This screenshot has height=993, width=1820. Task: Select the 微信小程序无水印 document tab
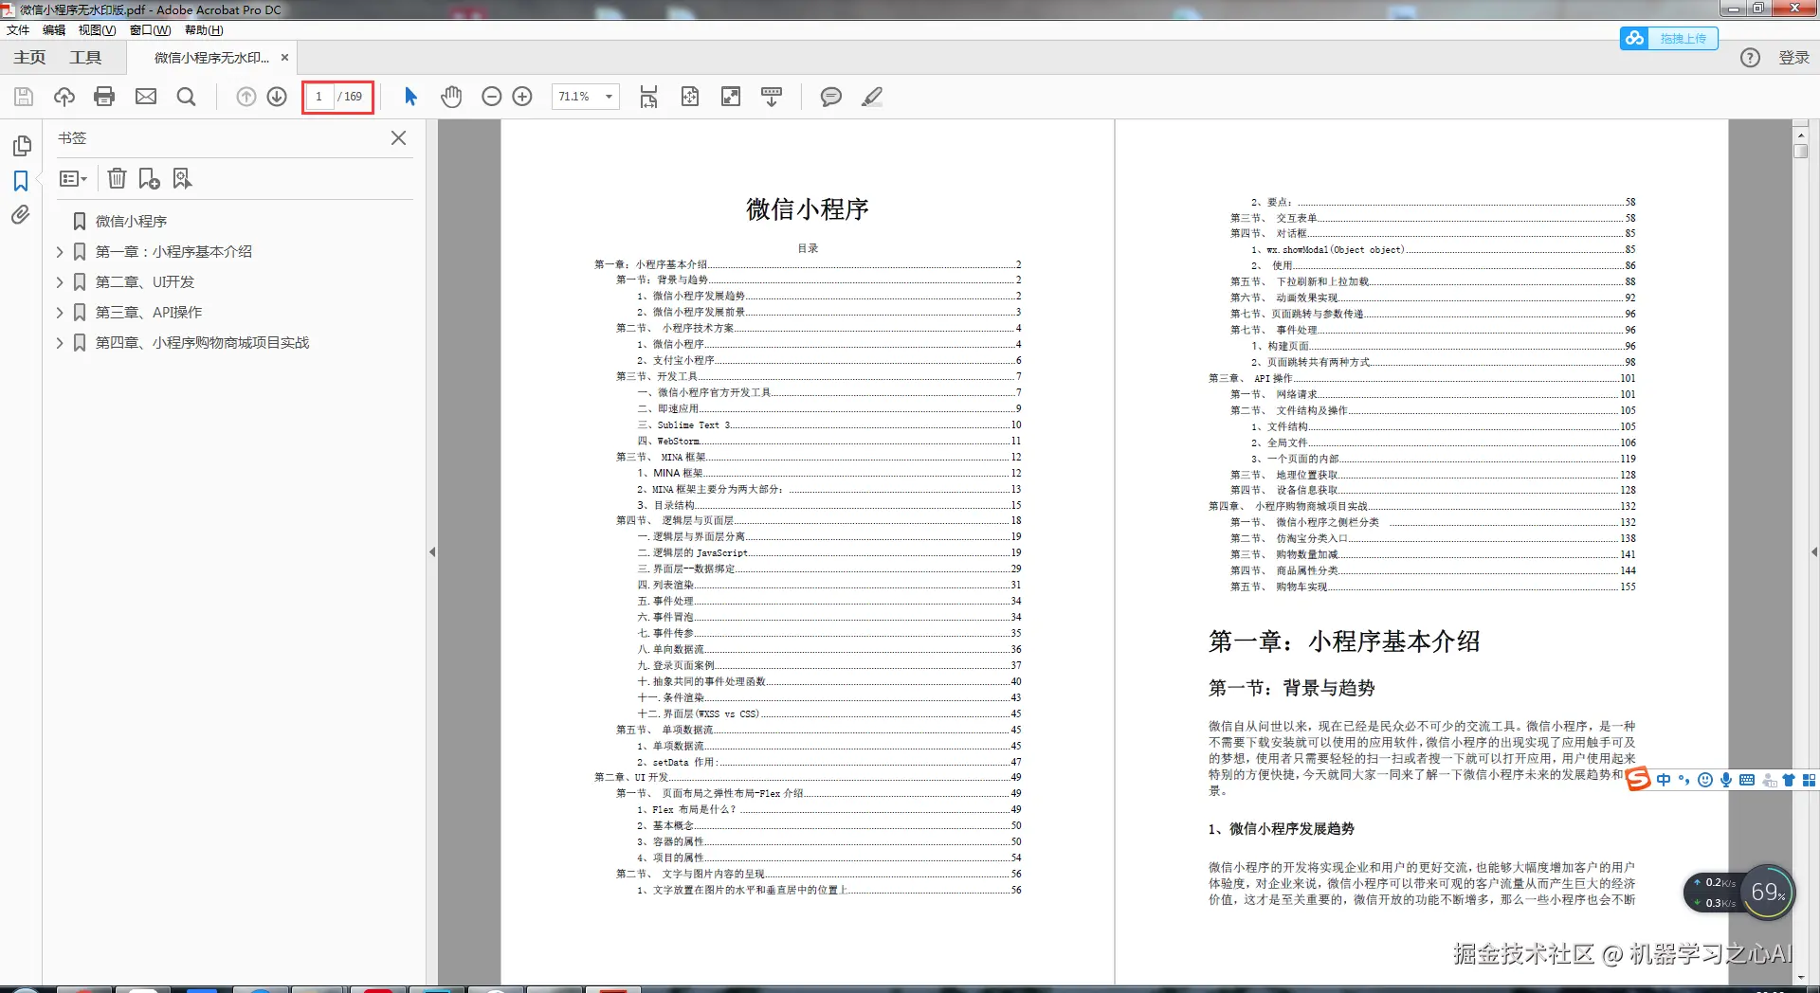pos(211,58)
